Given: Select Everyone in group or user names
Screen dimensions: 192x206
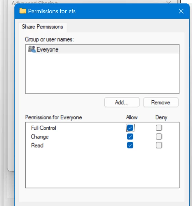Looking at the screenshot, I should pos(102,49).
